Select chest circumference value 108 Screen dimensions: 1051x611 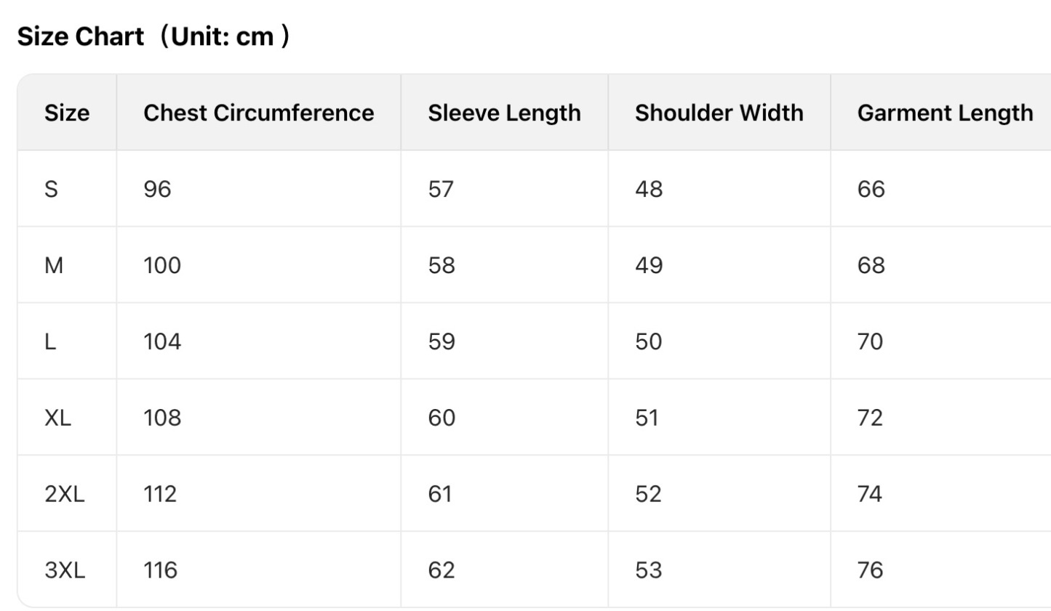click(x=162, y=418)
